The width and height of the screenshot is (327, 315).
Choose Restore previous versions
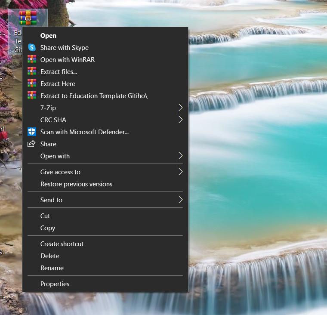click(105, 184)
